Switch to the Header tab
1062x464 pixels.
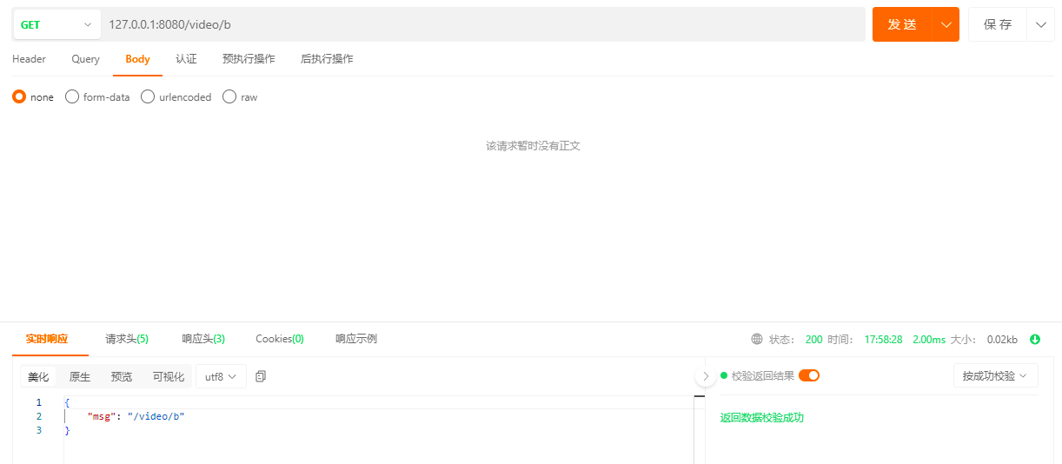pos(29,59)
